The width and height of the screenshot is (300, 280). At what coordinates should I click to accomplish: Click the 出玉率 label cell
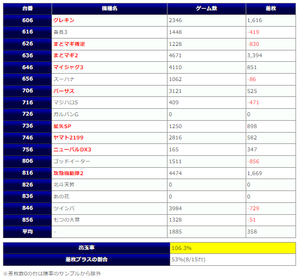click(87, 248)
